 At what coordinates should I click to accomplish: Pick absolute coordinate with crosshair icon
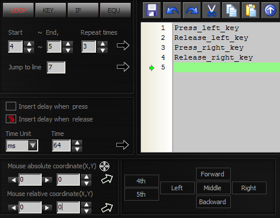click(x=104, y=166)
